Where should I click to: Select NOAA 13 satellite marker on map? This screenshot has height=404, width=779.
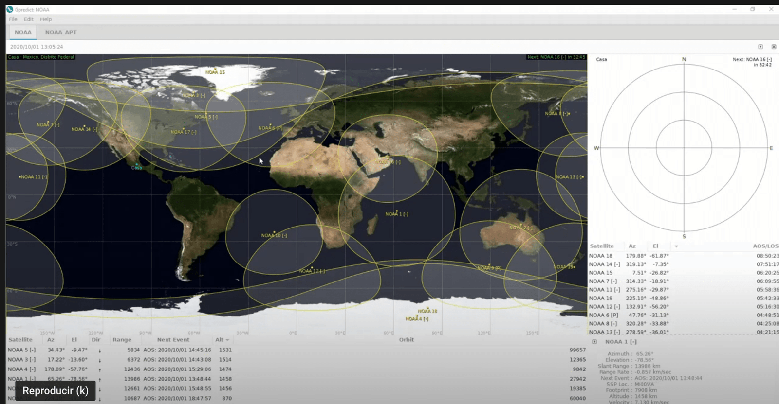click(570, 177)
